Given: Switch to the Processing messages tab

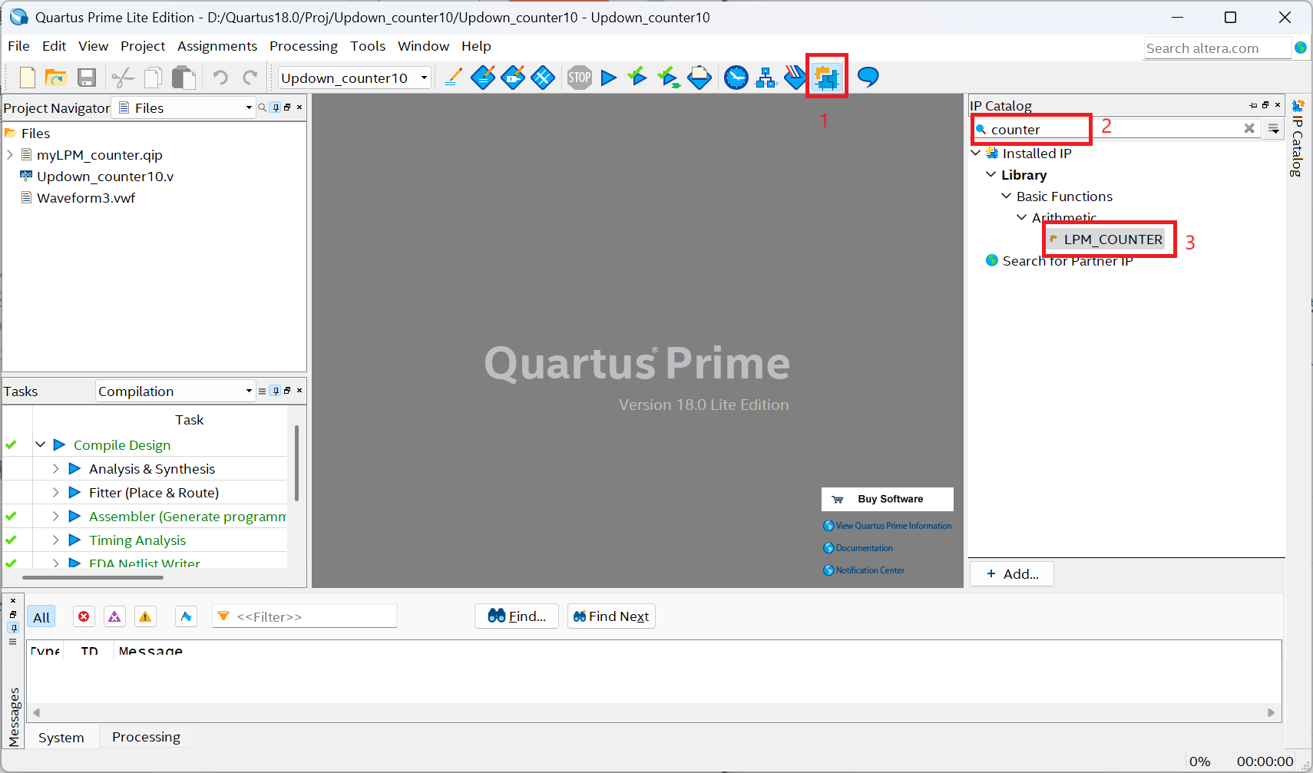Looking at the screenshot, I should pyautogui.click(x=146, y=737).
